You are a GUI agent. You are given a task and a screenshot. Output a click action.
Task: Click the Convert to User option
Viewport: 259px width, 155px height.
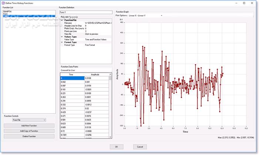[68, 70]
